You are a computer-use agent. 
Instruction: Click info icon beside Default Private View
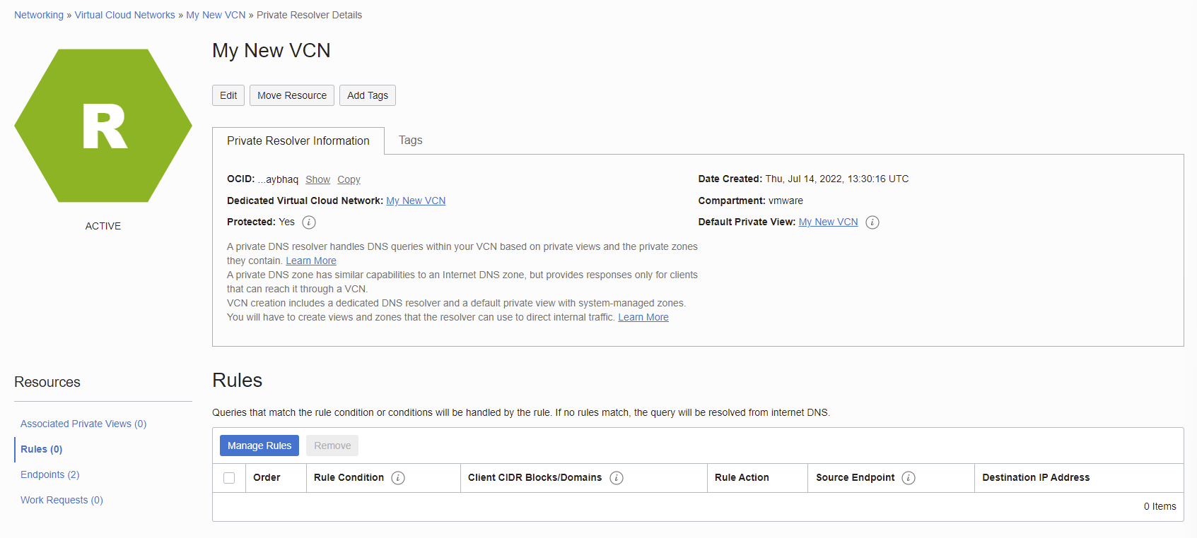872,222
